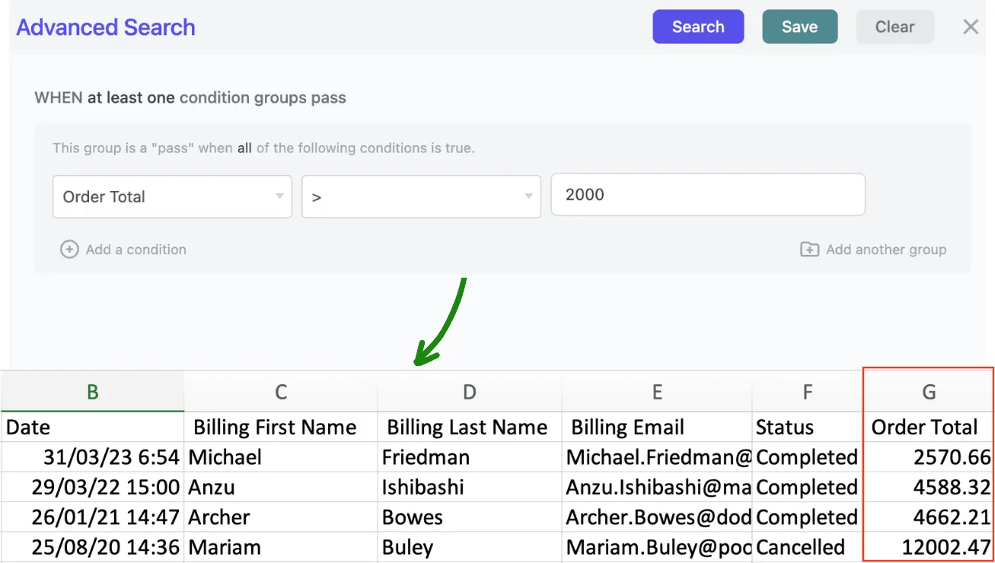Select the cell with date 29/03/22 15:00
995x563 pixels.
coord(92,487)
